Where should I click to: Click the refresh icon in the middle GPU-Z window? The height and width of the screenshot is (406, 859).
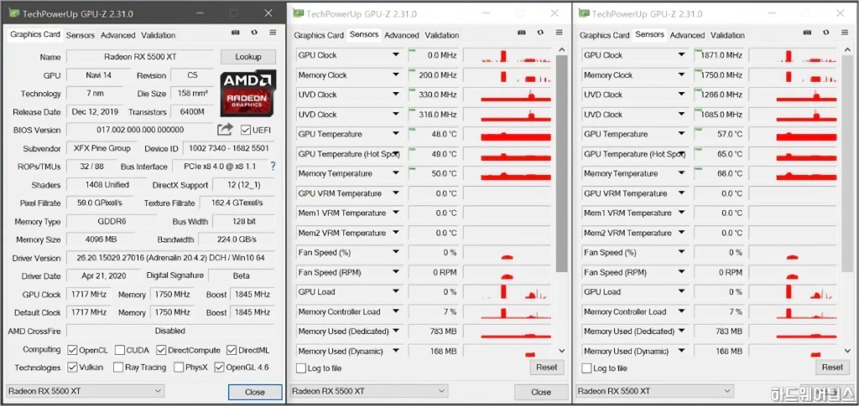point(541,33)
